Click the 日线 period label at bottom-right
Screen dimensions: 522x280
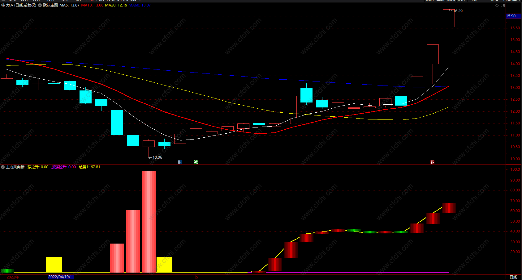click(513, 277)
